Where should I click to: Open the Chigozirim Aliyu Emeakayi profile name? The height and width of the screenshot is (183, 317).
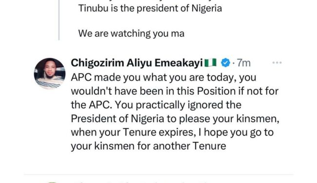(137, 63)
